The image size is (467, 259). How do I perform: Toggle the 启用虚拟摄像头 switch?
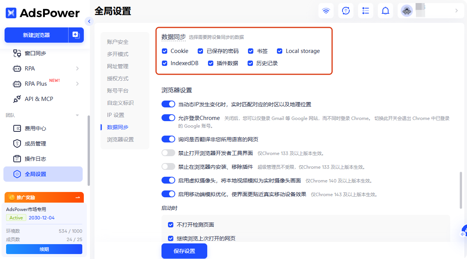pos(168,180)
